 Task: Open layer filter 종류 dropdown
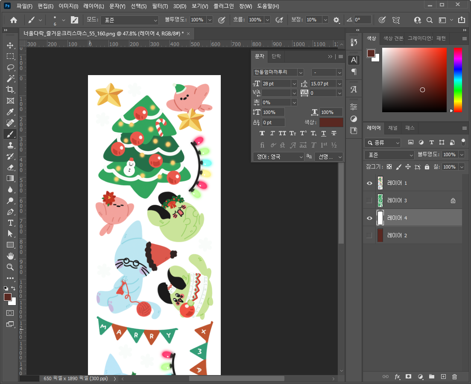pos(383,143)
